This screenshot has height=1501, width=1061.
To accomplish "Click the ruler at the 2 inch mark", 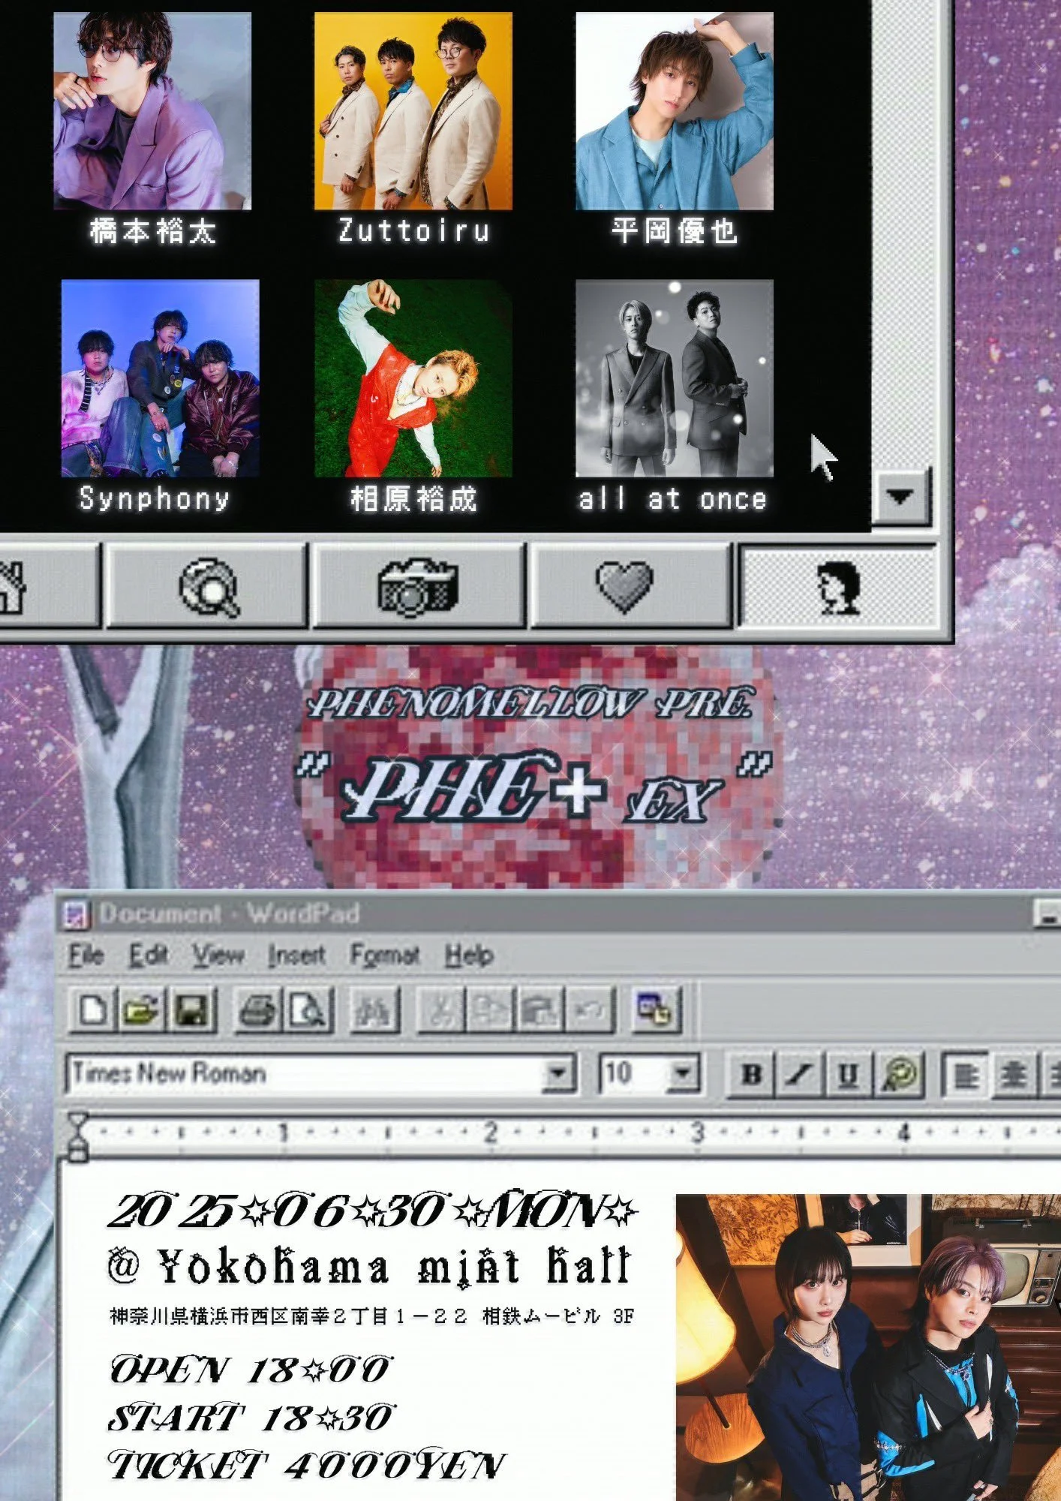I will [490, 1132].
